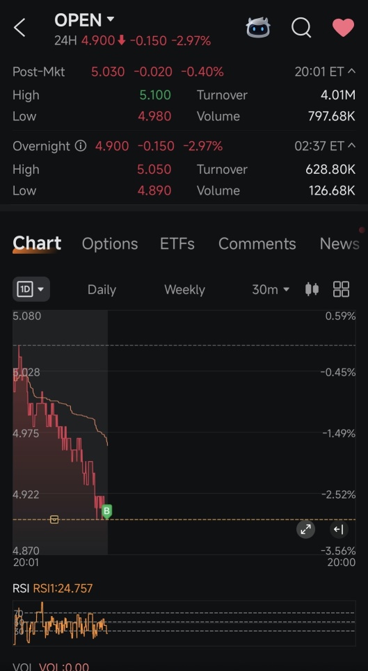Tap the green B buy marker
This screenshot has width=368, height=671.
click(x=107, y=511)
